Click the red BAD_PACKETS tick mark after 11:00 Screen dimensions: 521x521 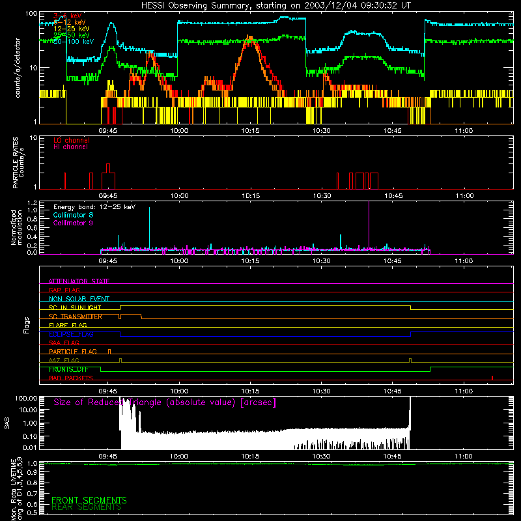click(492, 378)
